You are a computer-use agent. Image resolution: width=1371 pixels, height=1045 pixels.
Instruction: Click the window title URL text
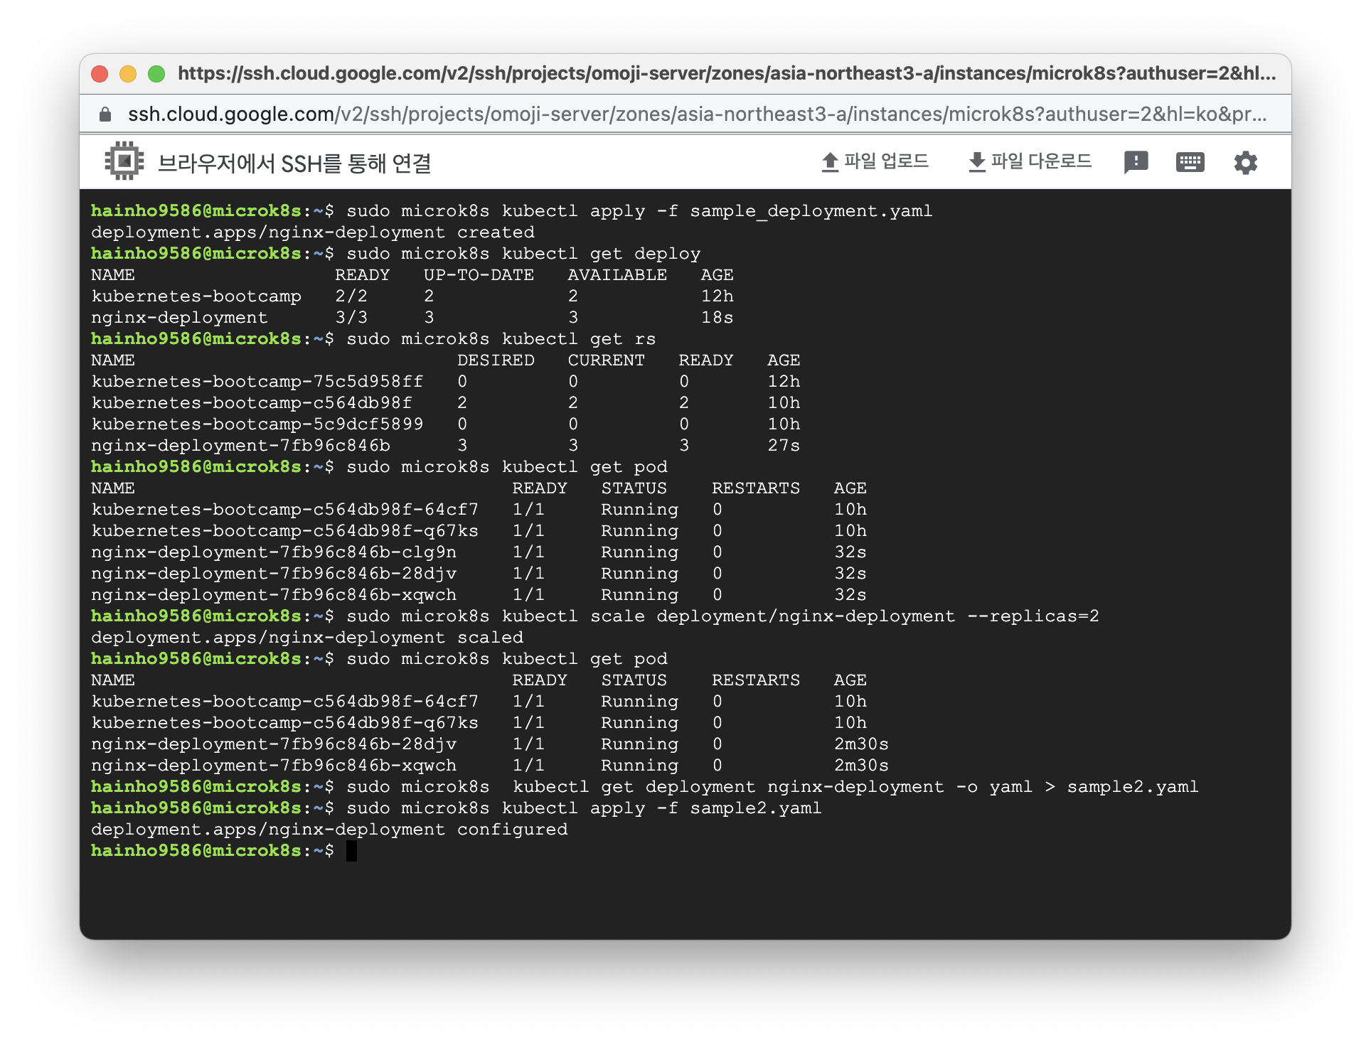(725, 73)
